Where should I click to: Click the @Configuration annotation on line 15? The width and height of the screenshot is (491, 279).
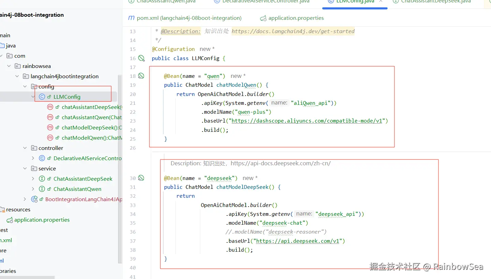[173, 49]
